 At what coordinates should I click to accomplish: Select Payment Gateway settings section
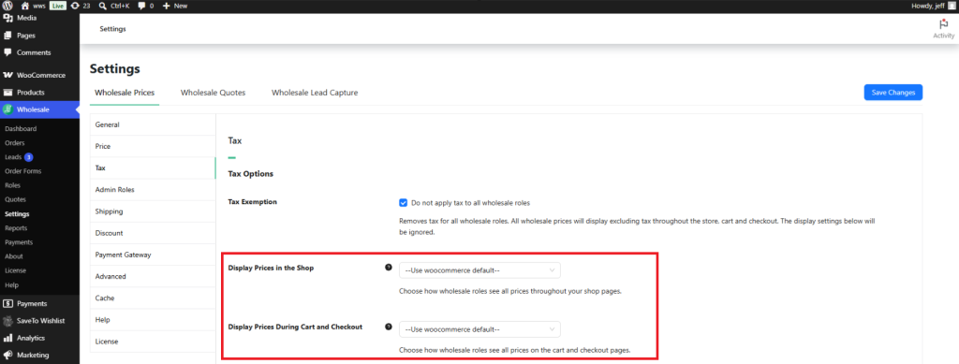153,255
